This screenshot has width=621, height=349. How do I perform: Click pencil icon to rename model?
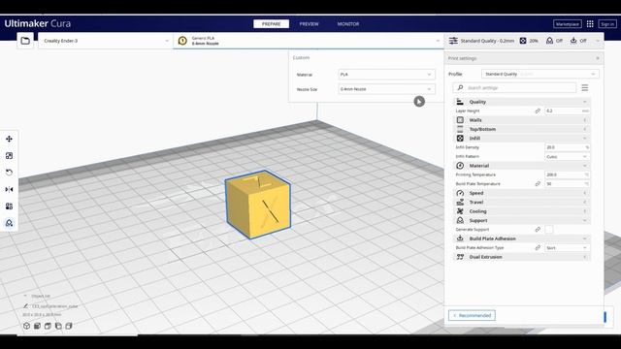tap(26, 306)
